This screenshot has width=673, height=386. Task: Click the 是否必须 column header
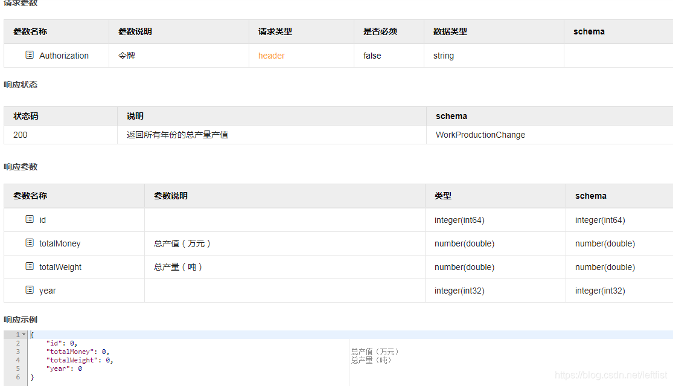coord(380,31)
